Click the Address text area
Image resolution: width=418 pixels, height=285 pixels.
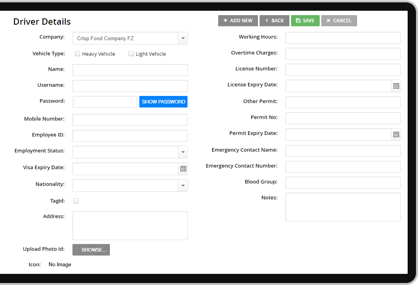(x=130, y=226)
